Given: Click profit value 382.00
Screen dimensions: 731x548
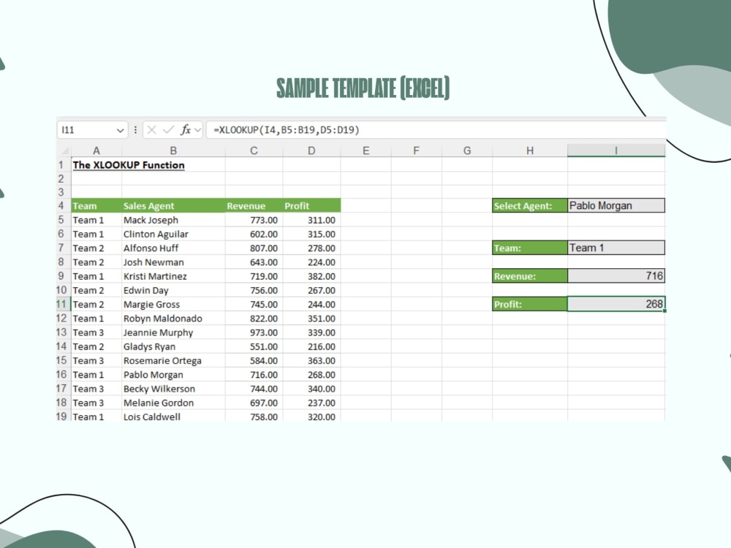Looking at the screenshot, I should [311, 276].
